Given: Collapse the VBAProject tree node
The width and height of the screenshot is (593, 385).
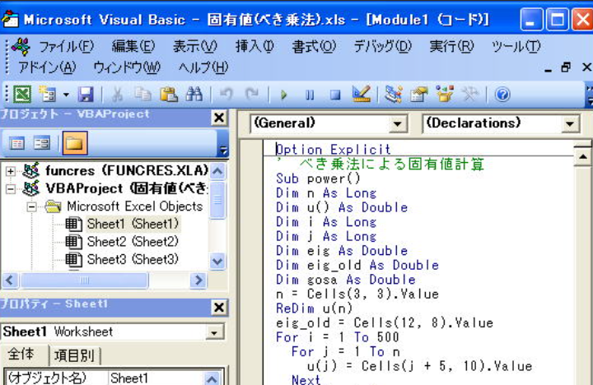Looking at the screenshot, I should [x=11, y=188].
